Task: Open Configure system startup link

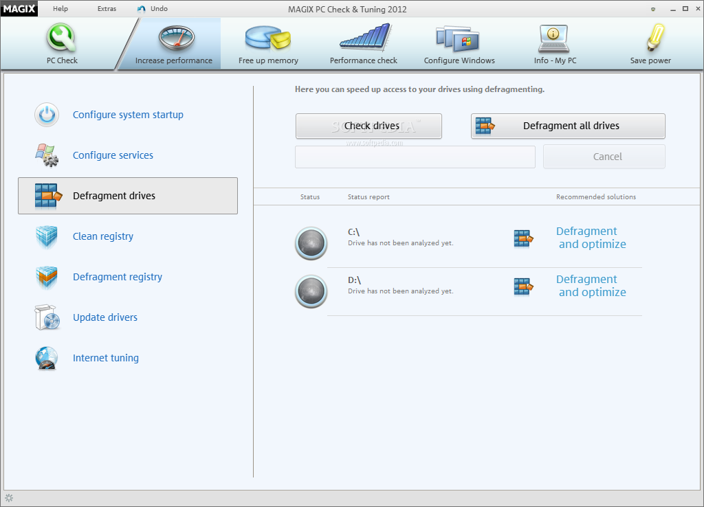Action: pyautogui.click(x=128, y=115)
